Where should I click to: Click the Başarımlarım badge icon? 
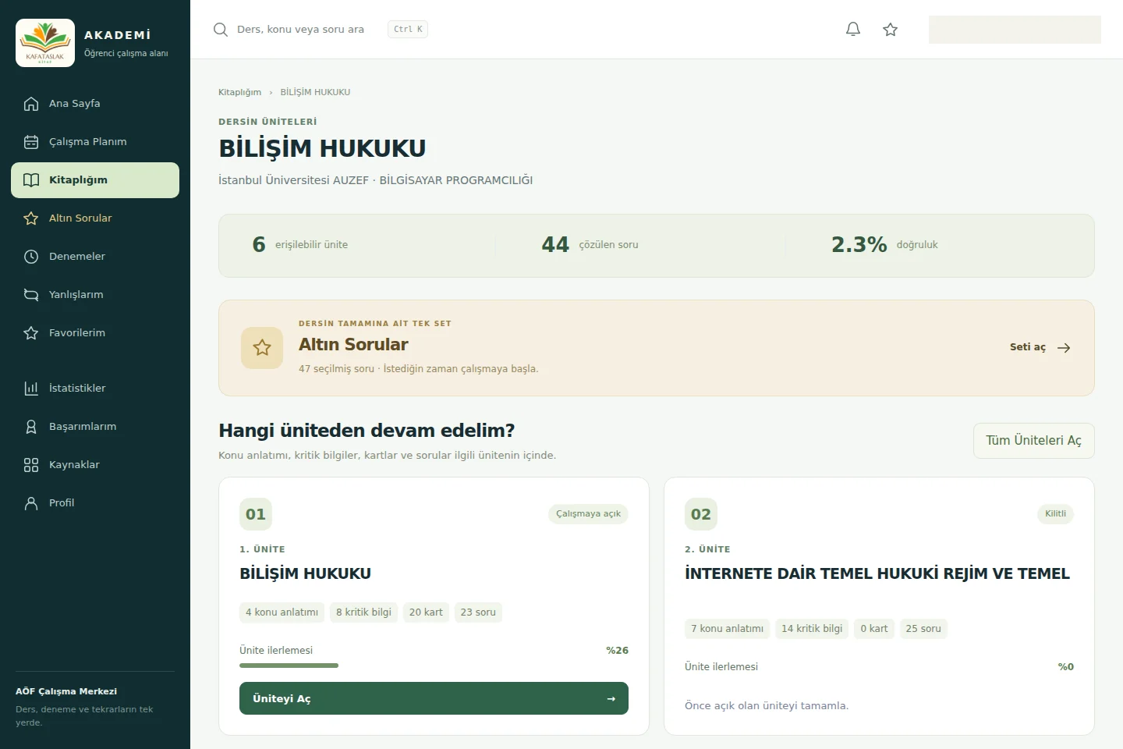[x=31, y=427]
